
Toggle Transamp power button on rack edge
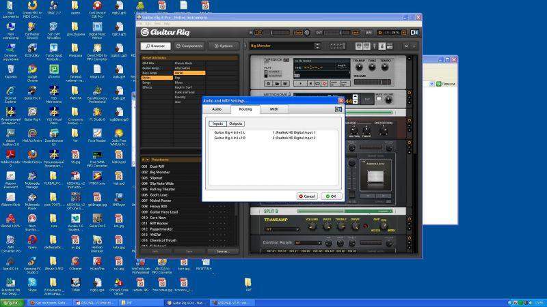409,219
